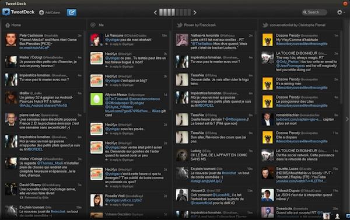Viewport: 350px width, 220px height.
Task: Open @TimTimewell mention in Allyson Meaux tweet
Action: (x=116, y=99)
